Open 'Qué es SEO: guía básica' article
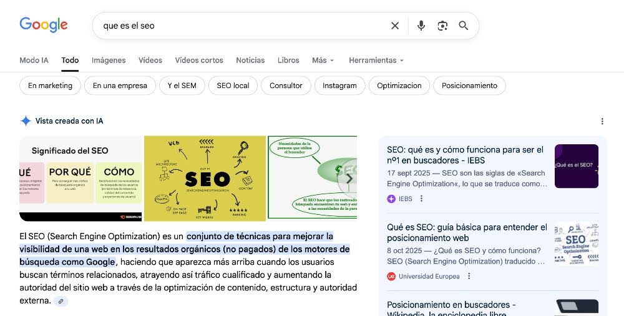The width and height of the screenshot is (624, 316). click(467, 233)
